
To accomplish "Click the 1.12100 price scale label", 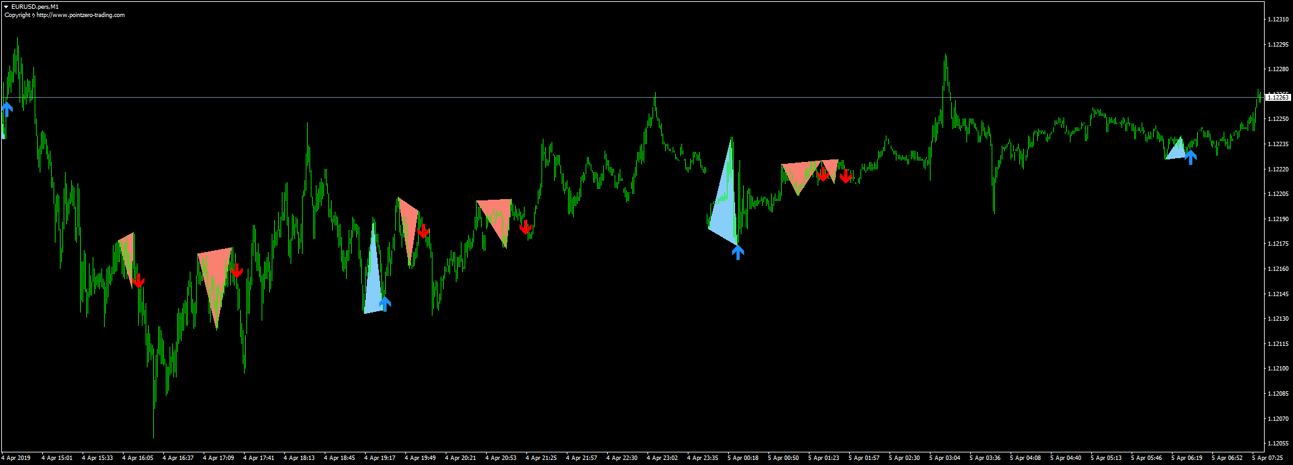I will coord(1277,369).
